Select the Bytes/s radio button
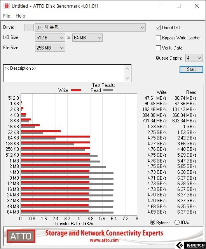Viewport: 206px width, 249px height. click(x=152, y=223)
